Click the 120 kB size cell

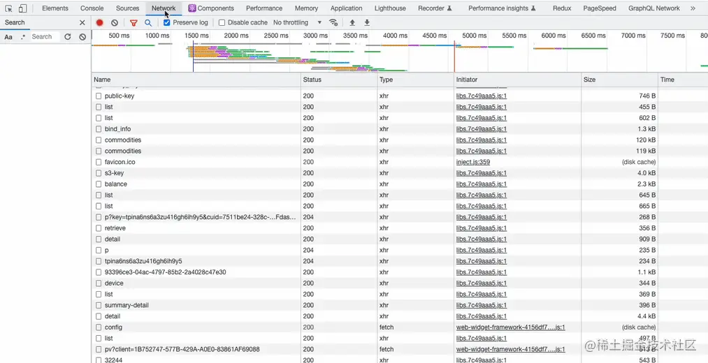click(x=646, y=140)
